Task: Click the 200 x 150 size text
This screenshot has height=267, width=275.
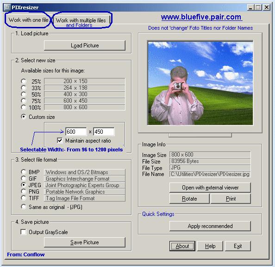Action: [x=75, y=81]
